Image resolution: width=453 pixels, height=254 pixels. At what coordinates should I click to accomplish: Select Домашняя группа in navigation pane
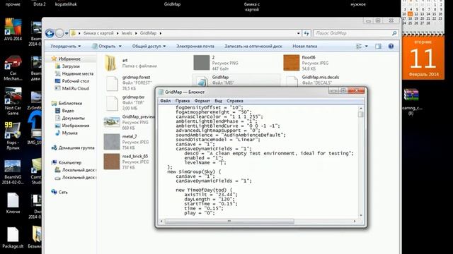76,147
